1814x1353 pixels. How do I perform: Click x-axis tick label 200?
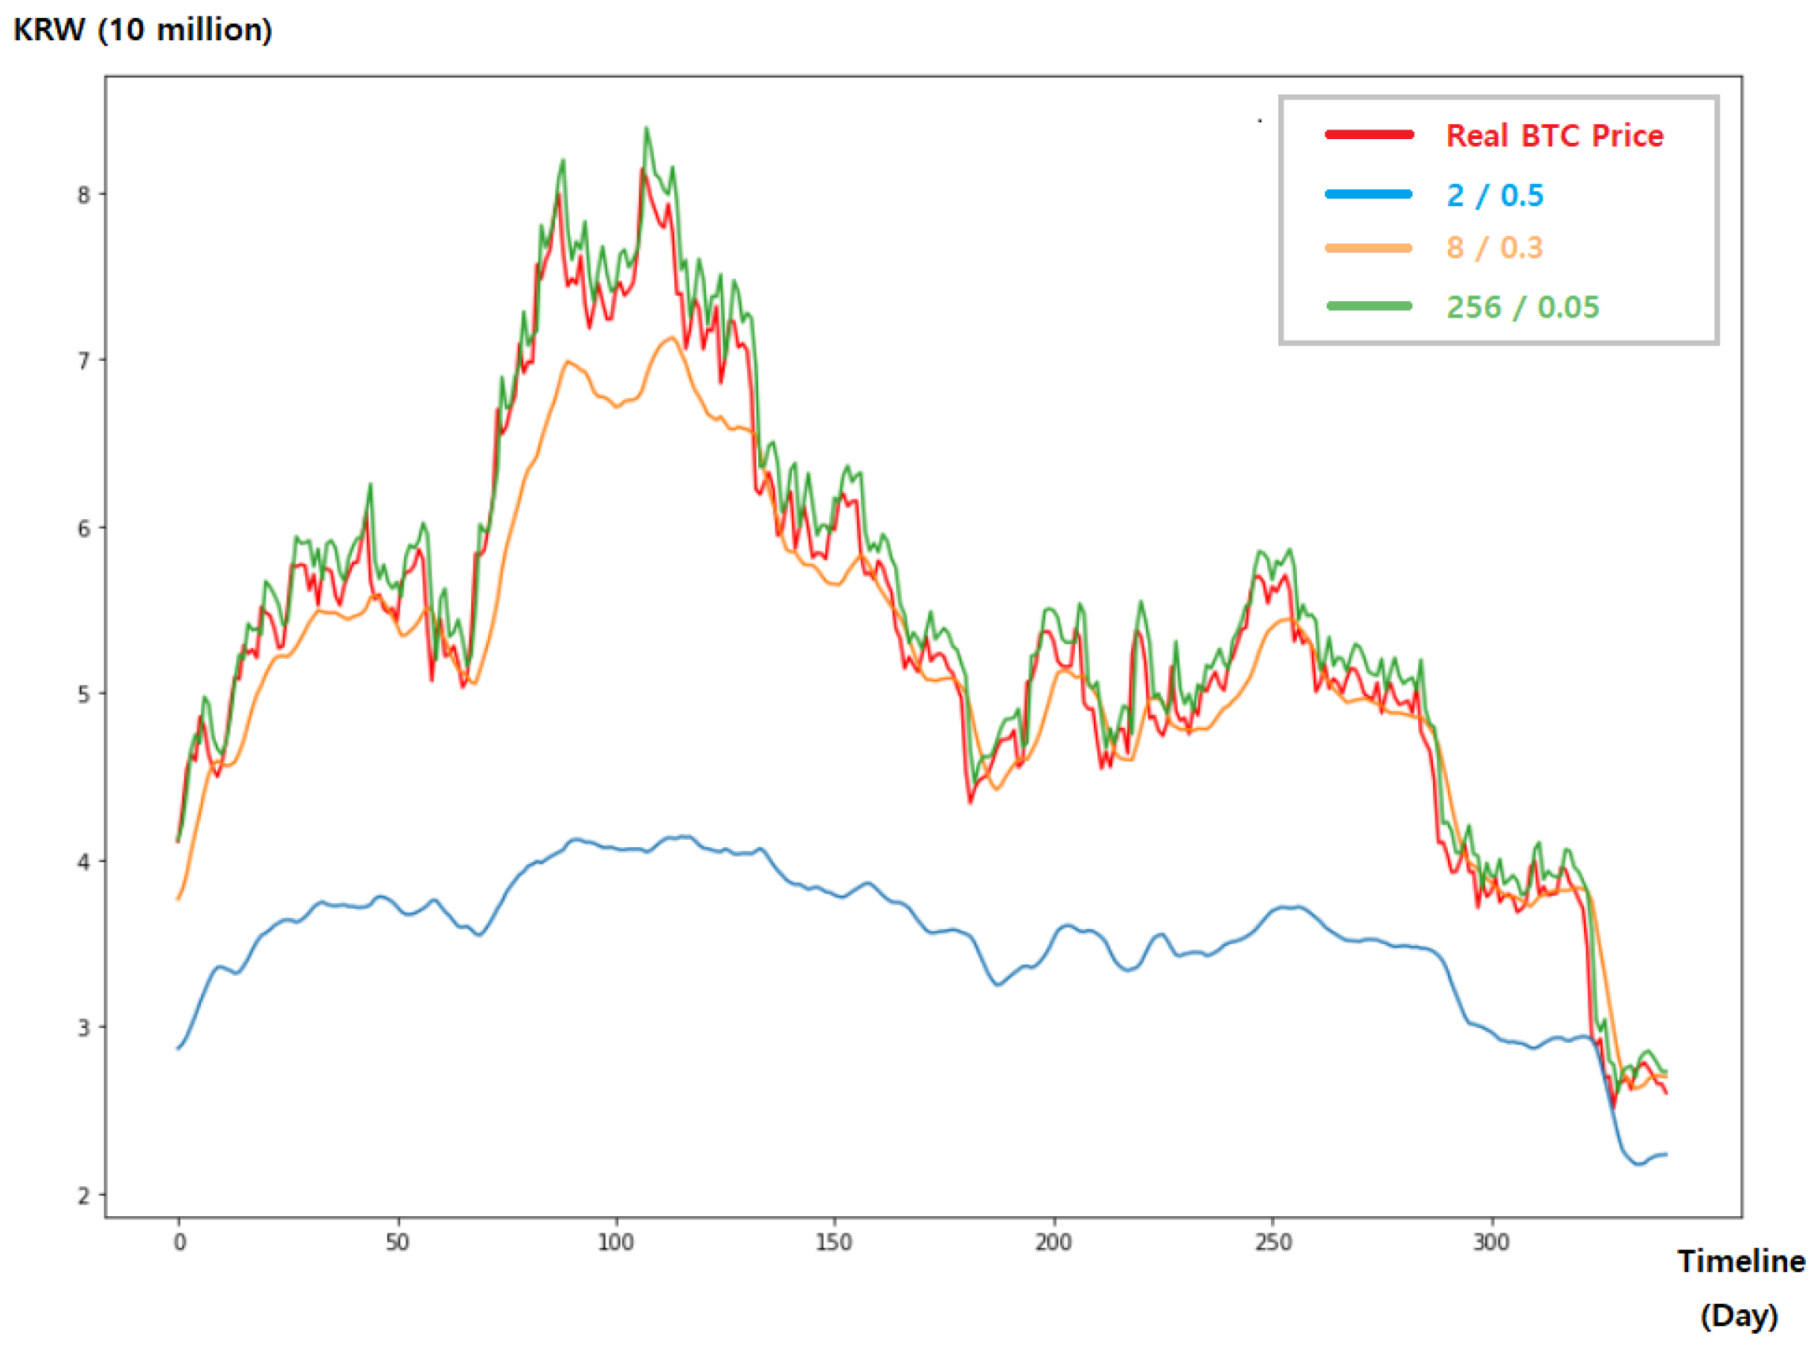pyautogui.click(x=1053, y=1242)
